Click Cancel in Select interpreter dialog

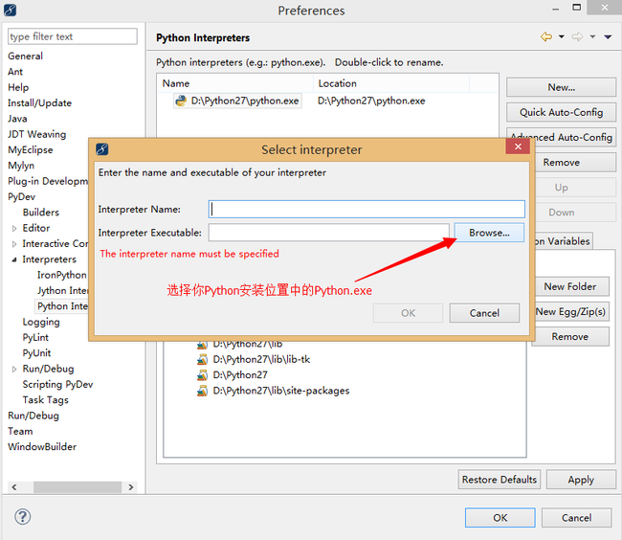(x=484, y=313)
